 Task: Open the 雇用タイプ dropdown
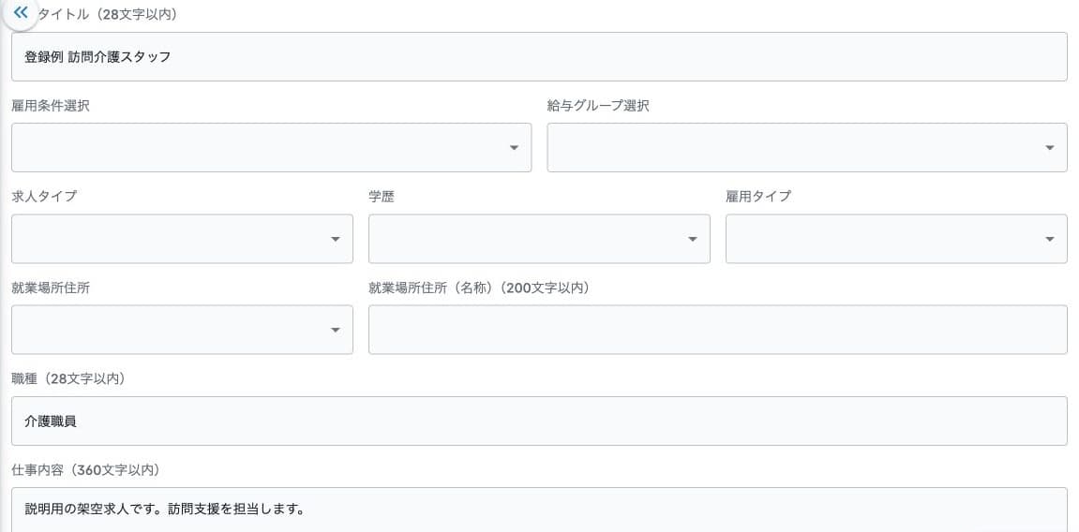coord(896,239)
